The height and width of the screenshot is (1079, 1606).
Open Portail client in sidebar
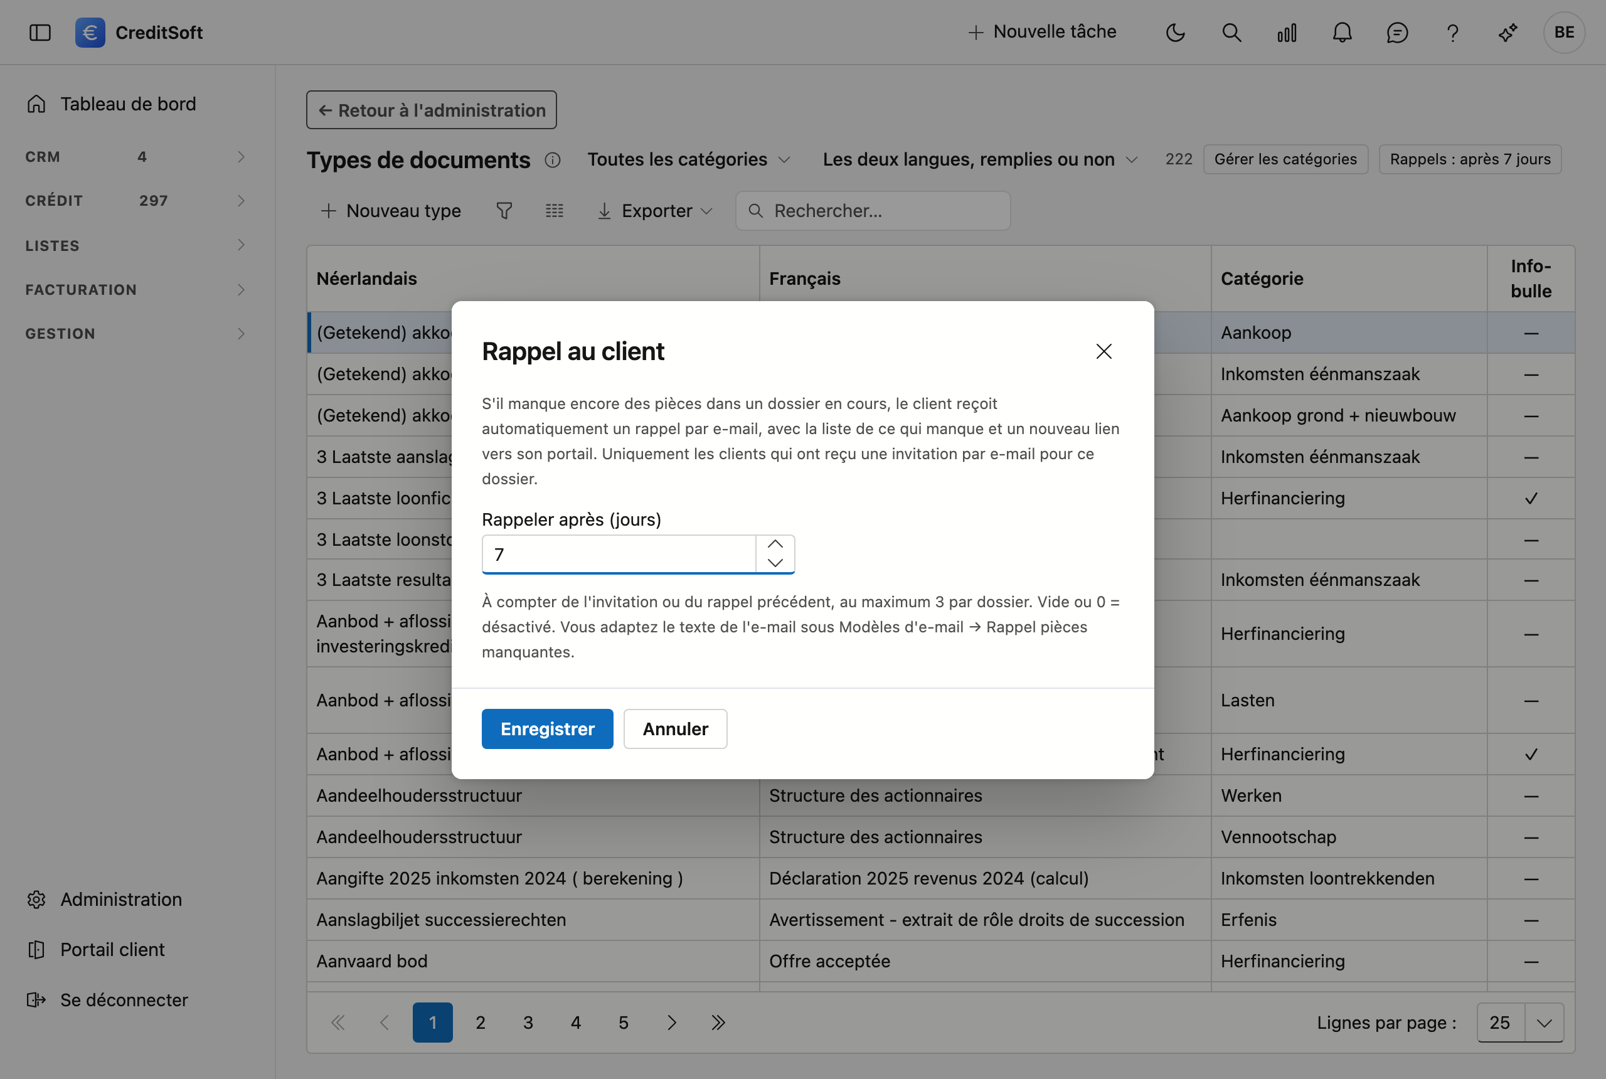pos(97,950)
